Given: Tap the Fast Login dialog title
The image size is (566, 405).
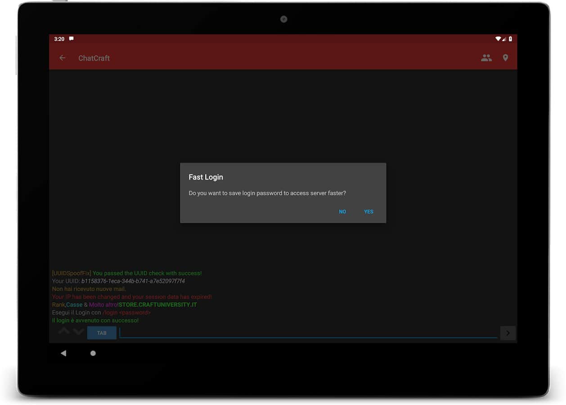Looking at the screenshot, I should [x=206, y=177].
